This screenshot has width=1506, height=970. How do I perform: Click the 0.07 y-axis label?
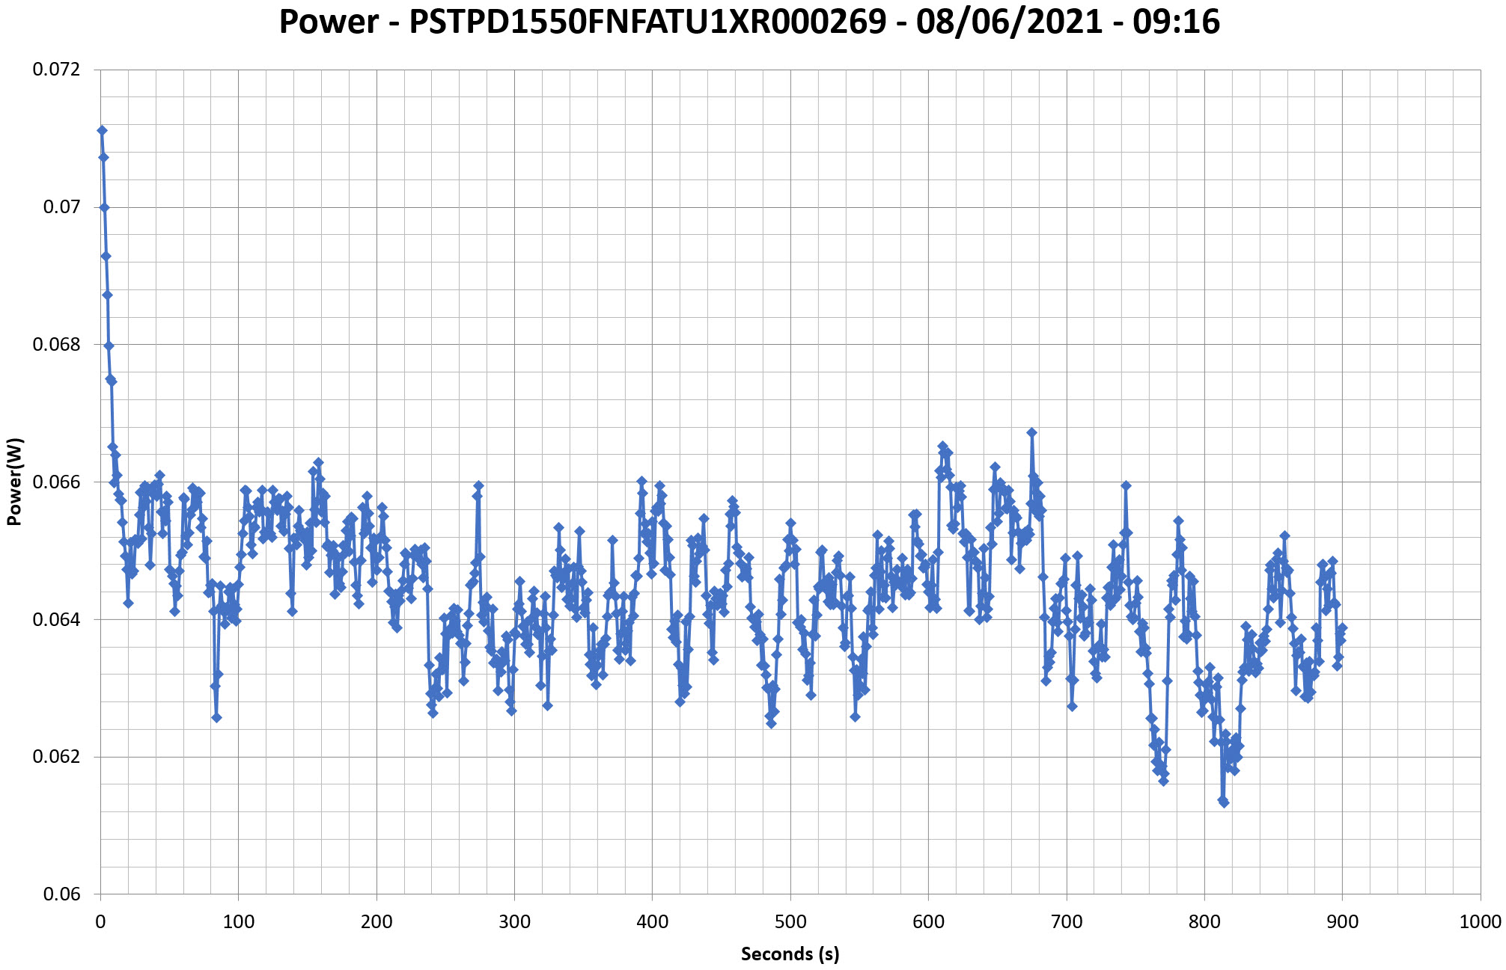coord(61,207)
